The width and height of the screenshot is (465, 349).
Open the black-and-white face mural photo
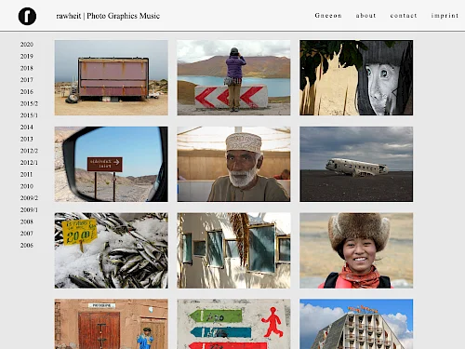click(x=356, y=77)
